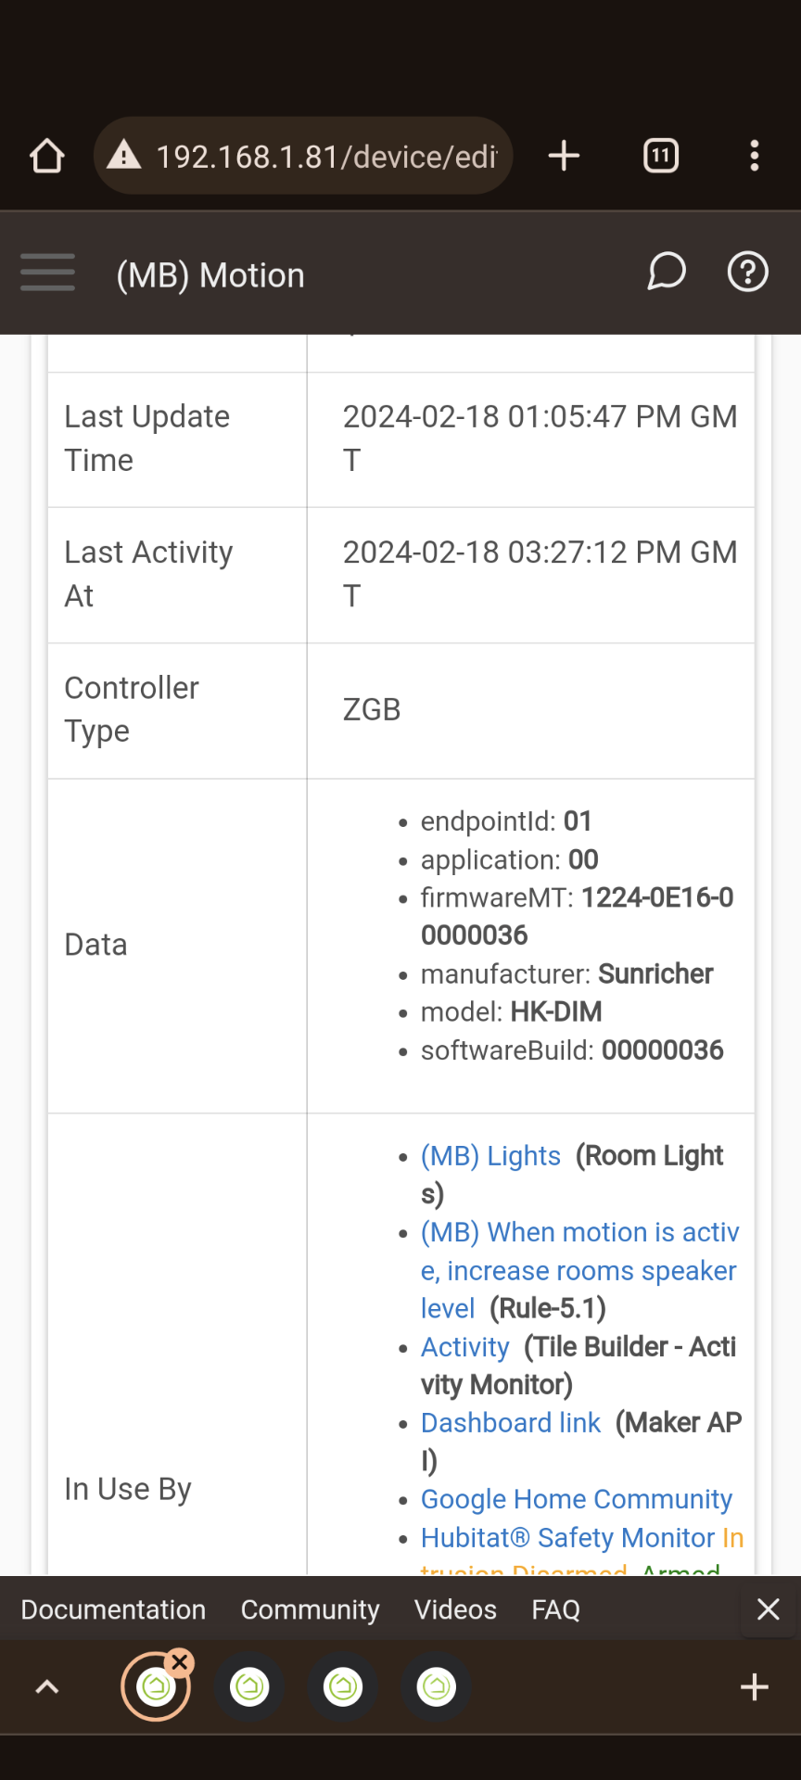Tap the browser home icon
This screenshot has width=801, height=1780.
(47, 156)
